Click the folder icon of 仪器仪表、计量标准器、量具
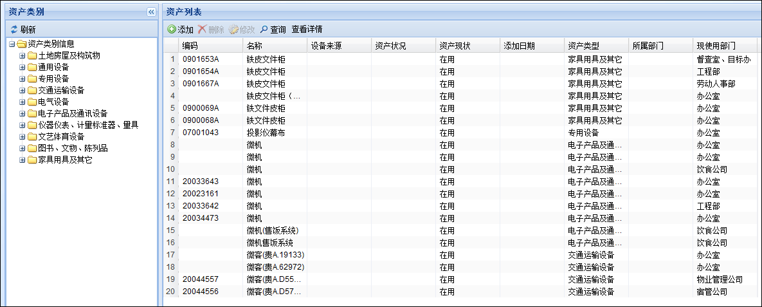The image size is (762, 307). click(x=32, y=125)
